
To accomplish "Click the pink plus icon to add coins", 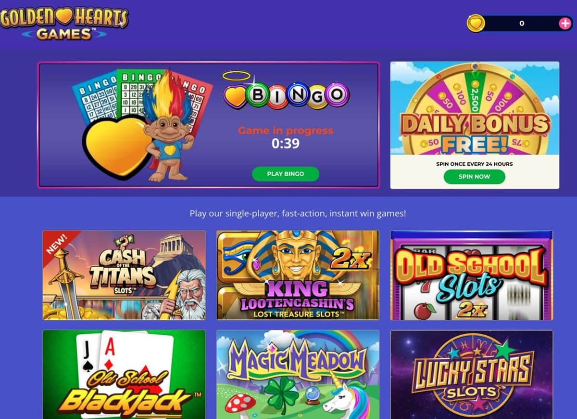I will [x=564, y=23].
